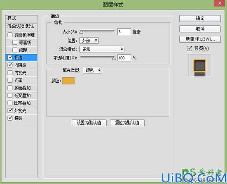Screen dimensions: 227x184
Task: Enable the 内发光 checkbox
Action: [x=10, y=72]
